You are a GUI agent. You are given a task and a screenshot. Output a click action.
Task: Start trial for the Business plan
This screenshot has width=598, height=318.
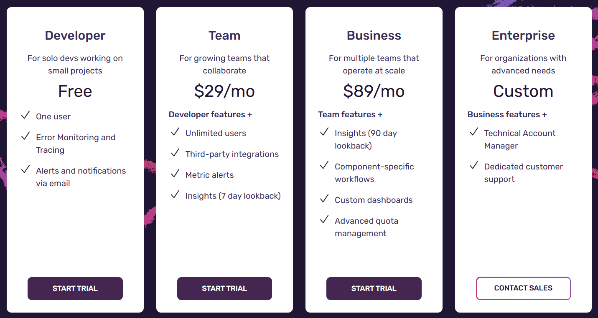coord(374,288)
